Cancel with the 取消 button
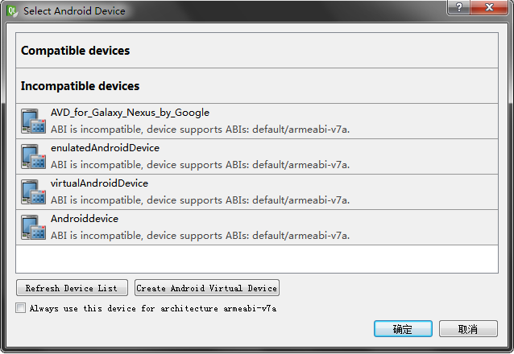514x354 pixels. 468,329
